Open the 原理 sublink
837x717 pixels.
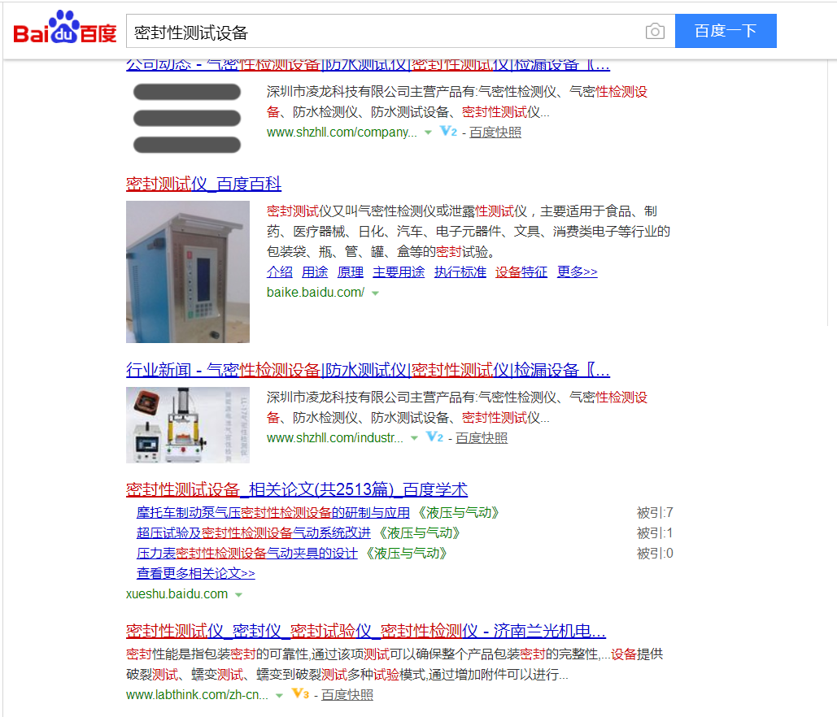[350, 272]
